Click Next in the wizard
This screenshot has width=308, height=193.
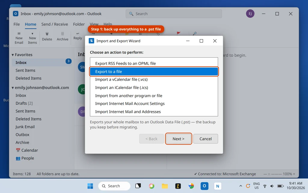point(178,139)
